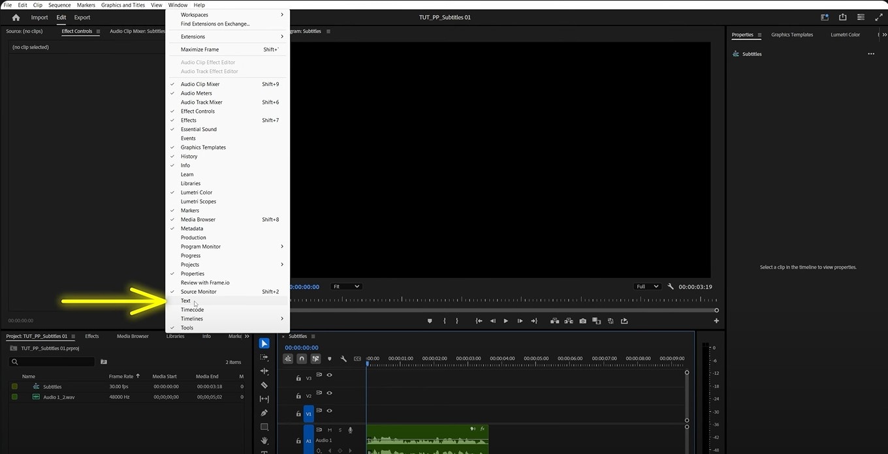Toggle lock on the V2 track

coord(298,396)
